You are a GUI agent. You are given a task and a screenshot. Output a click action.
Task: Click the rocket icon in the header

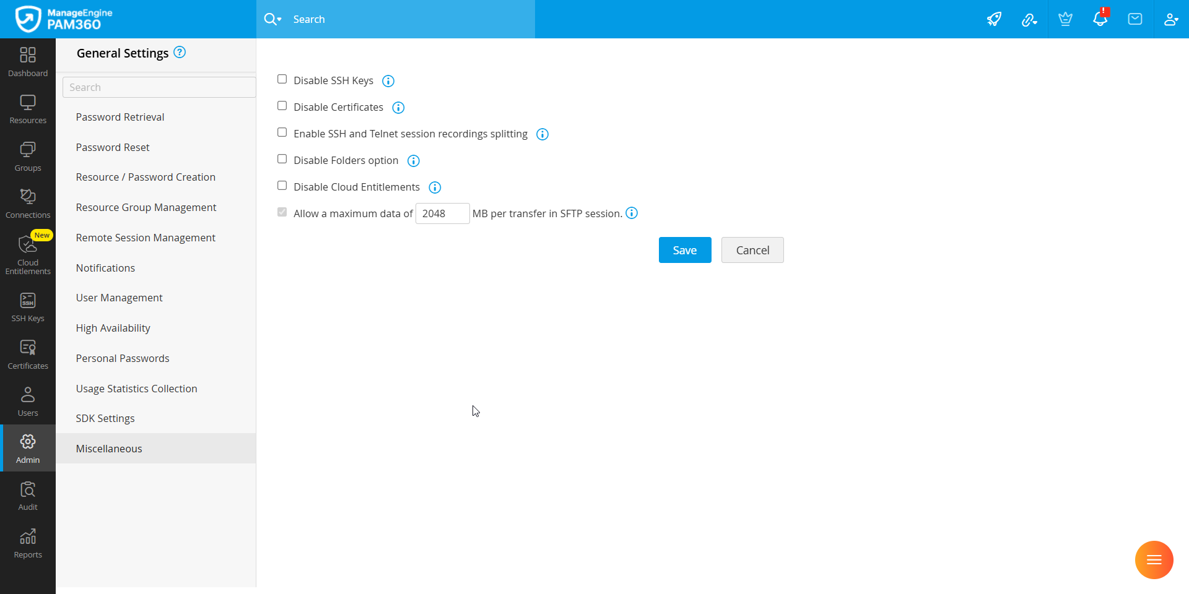(x=994, y=19)
